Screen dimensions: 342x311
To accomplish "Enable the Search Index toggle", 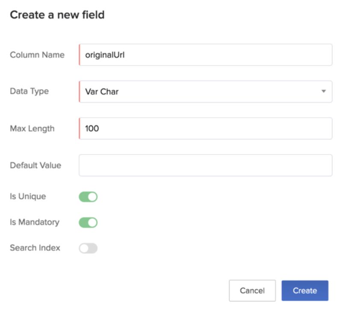I will coord(88,248).
